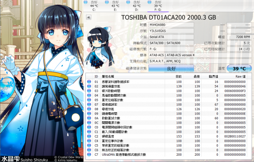The height and width of the screenshot is (162, 254).
Task: Click the TOSHIBA DT01ACA200 2000.3 GB title
Action: click(169, 17)
